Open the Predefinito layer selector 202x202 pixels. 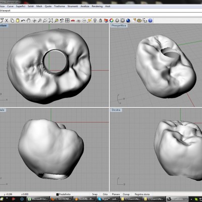(65, 194)
